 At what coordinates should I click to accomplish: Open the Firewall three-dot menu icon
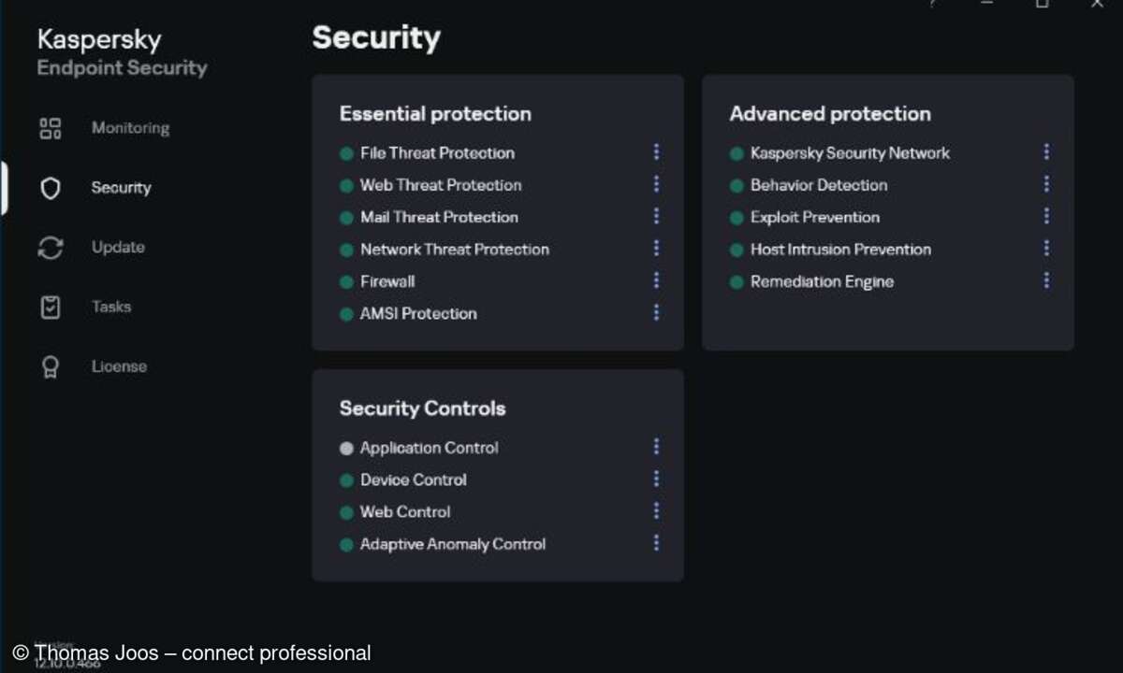[x=656, y=280]
